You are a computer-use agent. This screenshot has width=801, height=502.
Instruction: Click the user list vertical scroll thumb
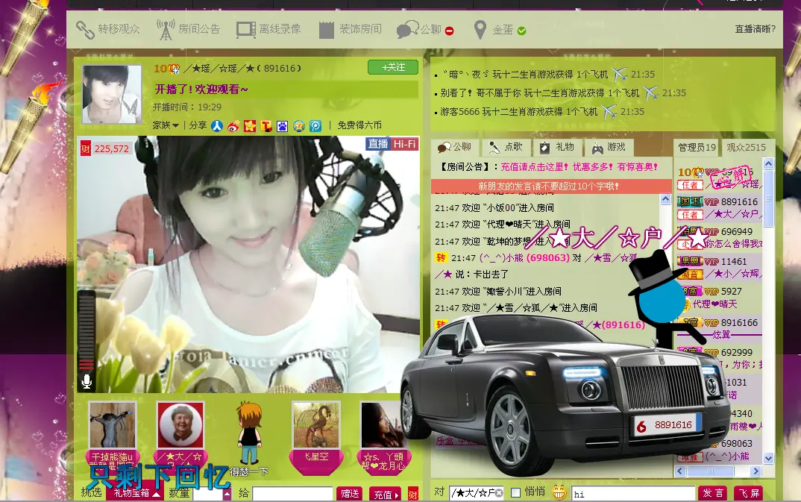(768, 198)
